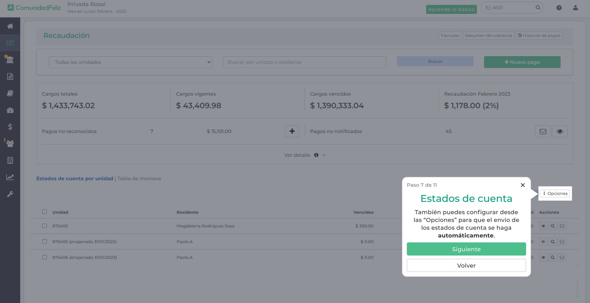The width and height of the screenshot is (590, 303).
Task: Open the residents section via the people icon
Action: (11, 144)
